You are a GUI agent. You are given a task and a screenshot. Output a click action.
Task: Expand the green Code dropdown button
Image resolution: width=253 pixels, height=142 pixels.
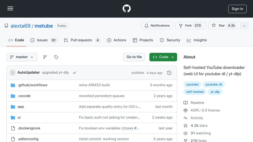pos(163,57)
